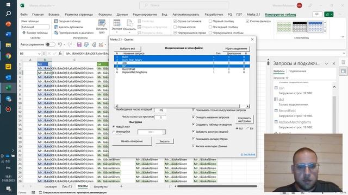Open the Формулы ribbon tab
Image resolution: width=348 pixels, height=195 pixels.
pos(105,15)
